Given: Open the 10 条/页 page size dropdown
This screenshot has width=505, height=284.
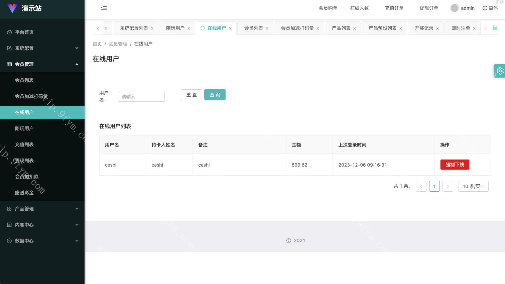Looking at the screenshot, I should coord(473,186).
